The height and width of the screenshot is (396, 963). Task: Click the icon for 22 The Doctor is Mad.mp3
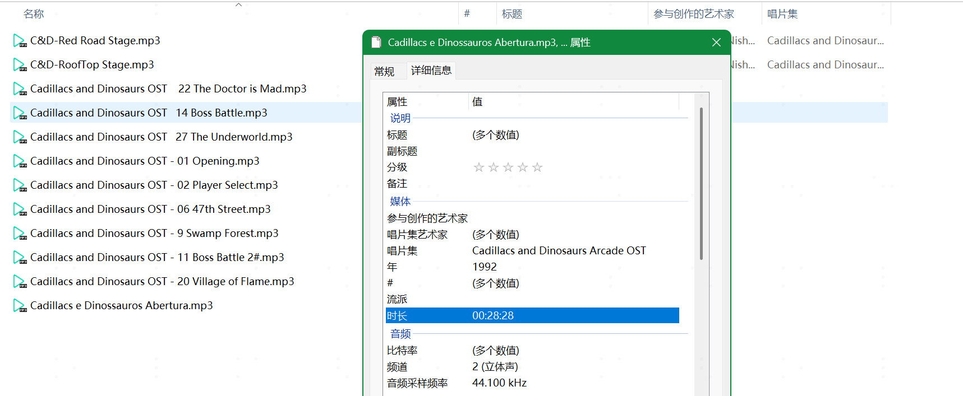tap(20, 89)
